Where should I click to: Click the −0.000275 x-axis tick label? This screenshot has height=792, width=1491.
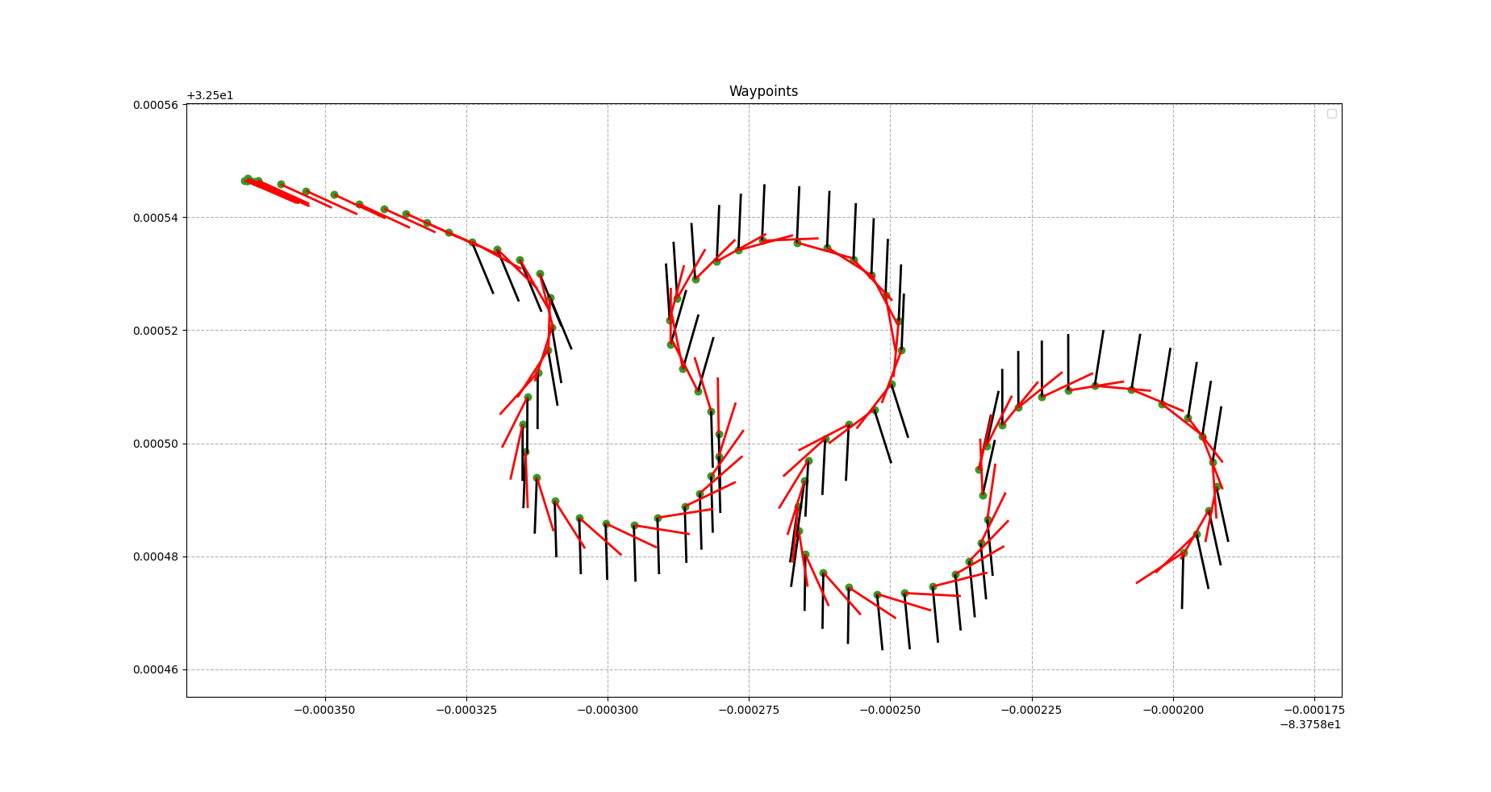tap(749, 710)
